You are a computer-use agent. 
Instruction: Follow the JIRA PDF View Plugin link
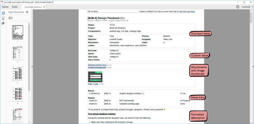[x=187, y=12]
